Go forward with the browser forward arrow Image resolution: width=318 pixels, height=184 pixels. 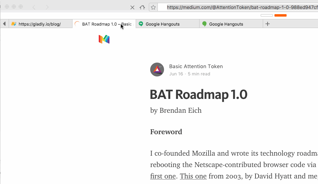click(x=47, y=7)
